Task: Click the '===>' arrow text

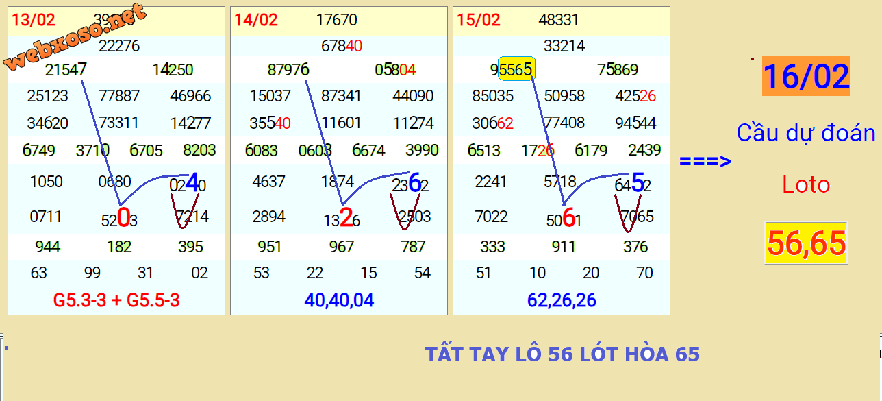Action: tap(705, 161)
